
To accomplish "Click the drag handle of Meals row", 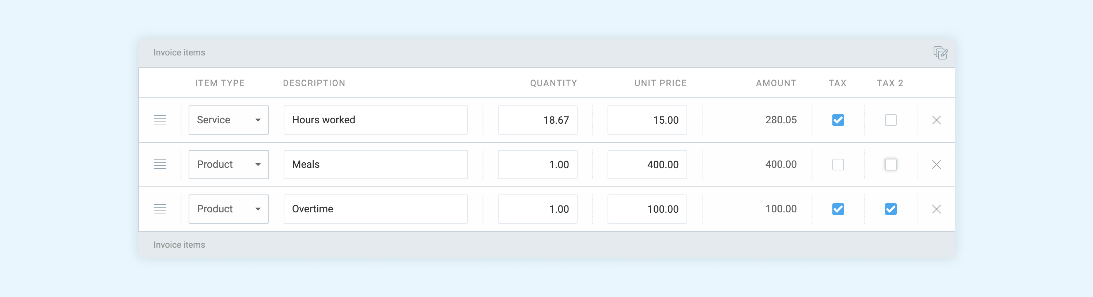I will (160, 165).
